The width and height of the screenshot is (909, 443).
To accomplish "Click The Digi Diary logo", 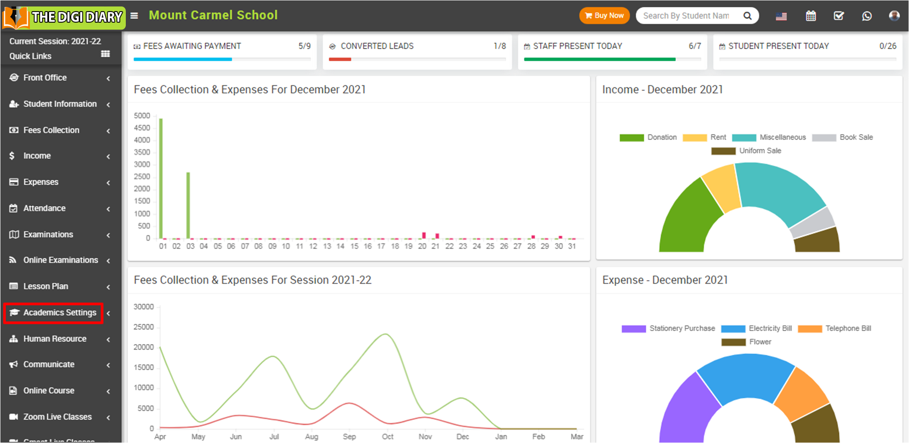I will 64,17.
